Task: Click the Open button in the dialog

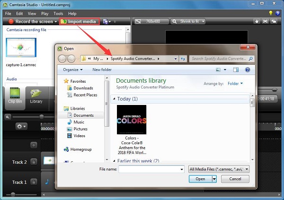Action: point(200,179)
